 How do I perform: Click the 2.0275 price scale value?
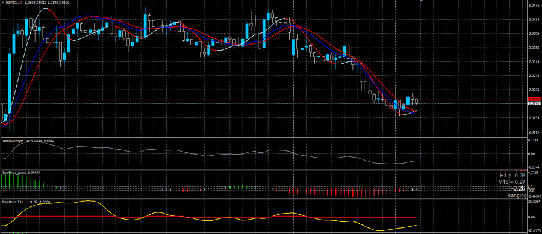click(534, 76)
